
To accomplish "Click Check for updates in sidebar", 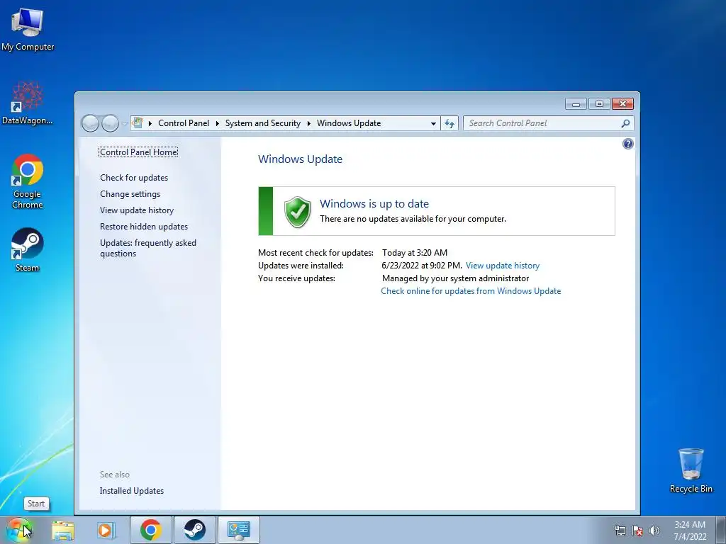I will coord(134,178).
